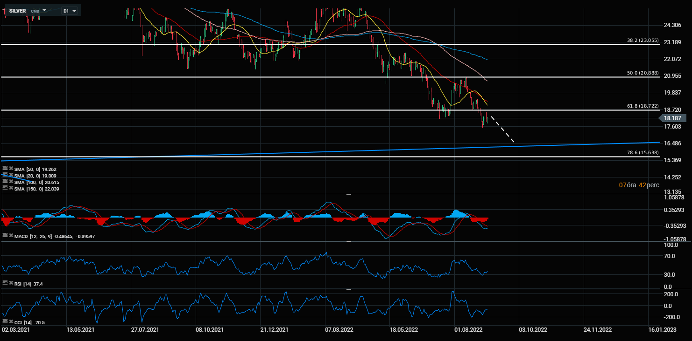
Task: Click the 16.486 price axis value
Action: click(x=672, y=143)
